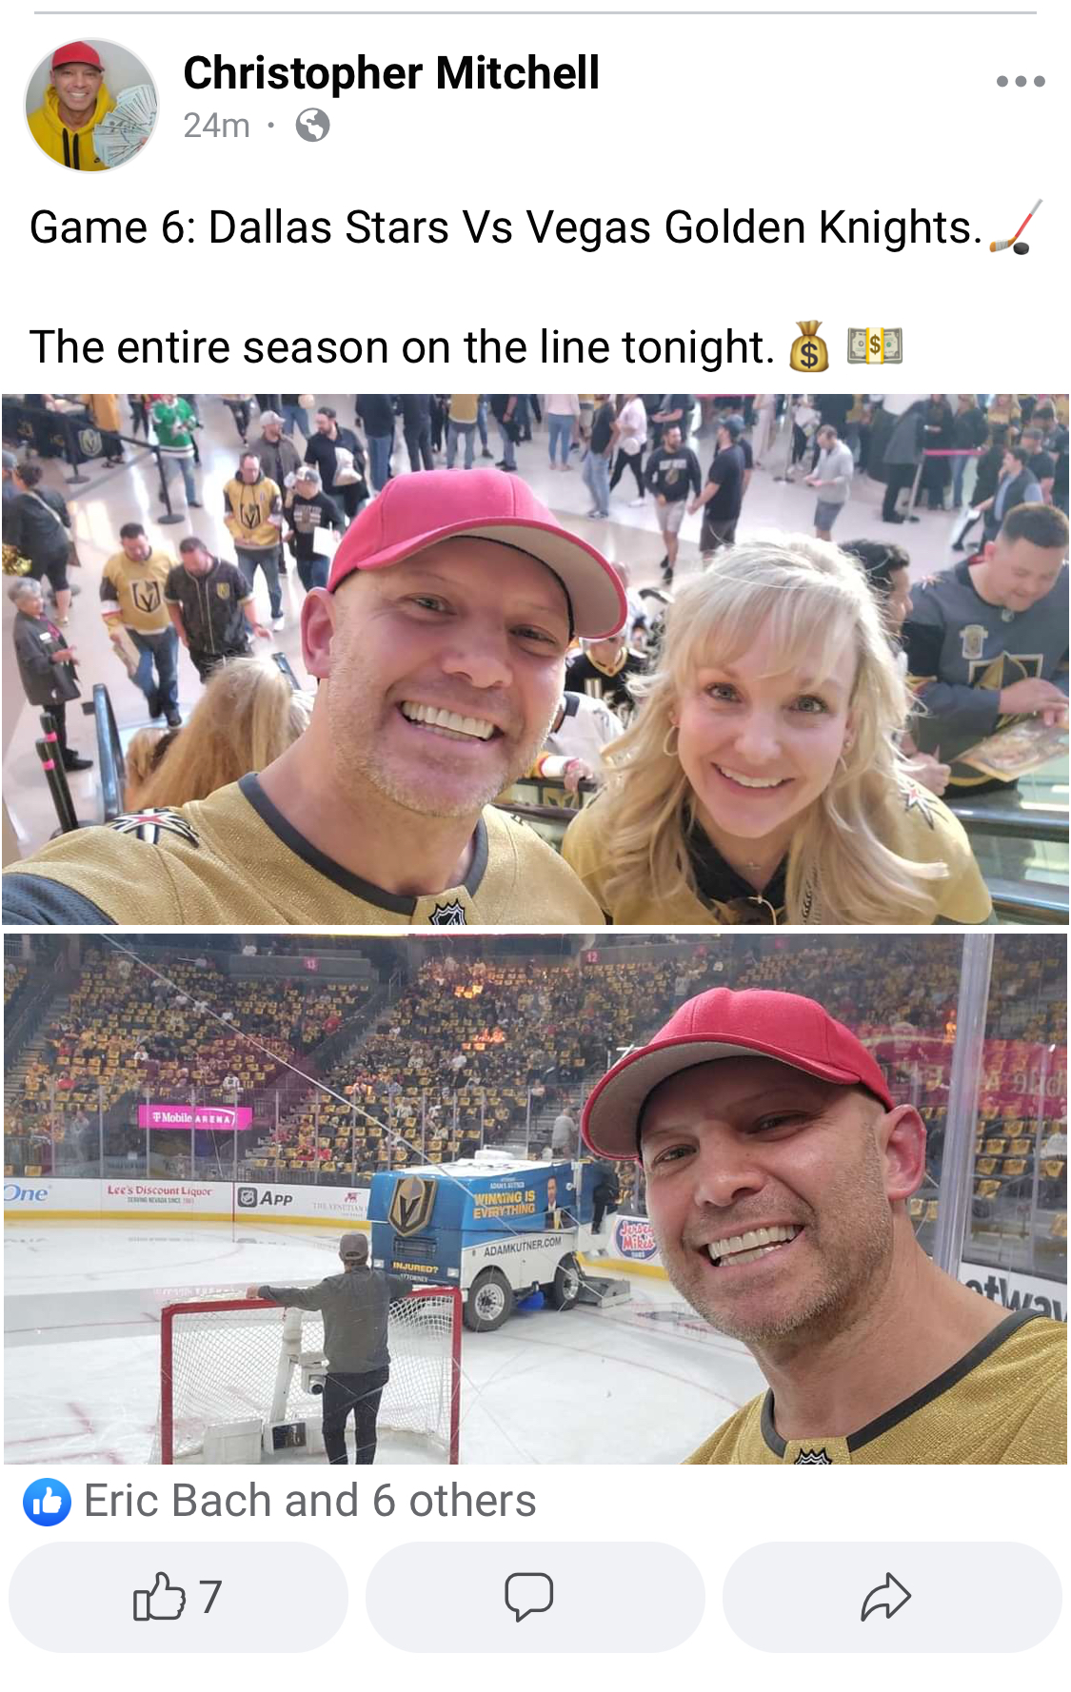
Task: View Eric Bach and 6 others reactions
Action: [x=309, y=1501]
